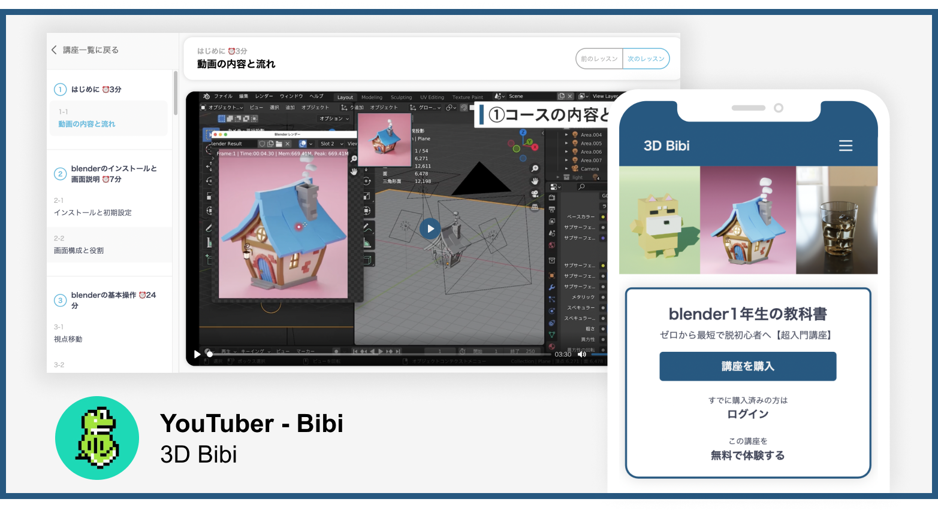
Task: Click the dog model thumbnail on phone
Action: click(x=659, y=220)
